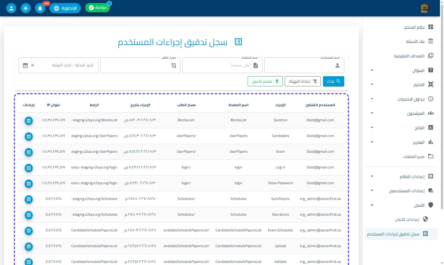Expand the السؤال menu arrow
This screenshot has height=265, width=444.
tap(372, 70)
